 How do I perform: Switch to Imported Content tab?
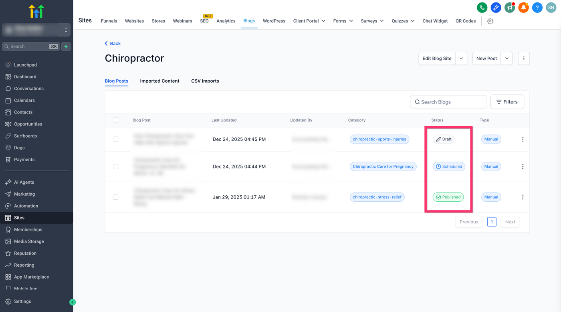tap(159, 81)
